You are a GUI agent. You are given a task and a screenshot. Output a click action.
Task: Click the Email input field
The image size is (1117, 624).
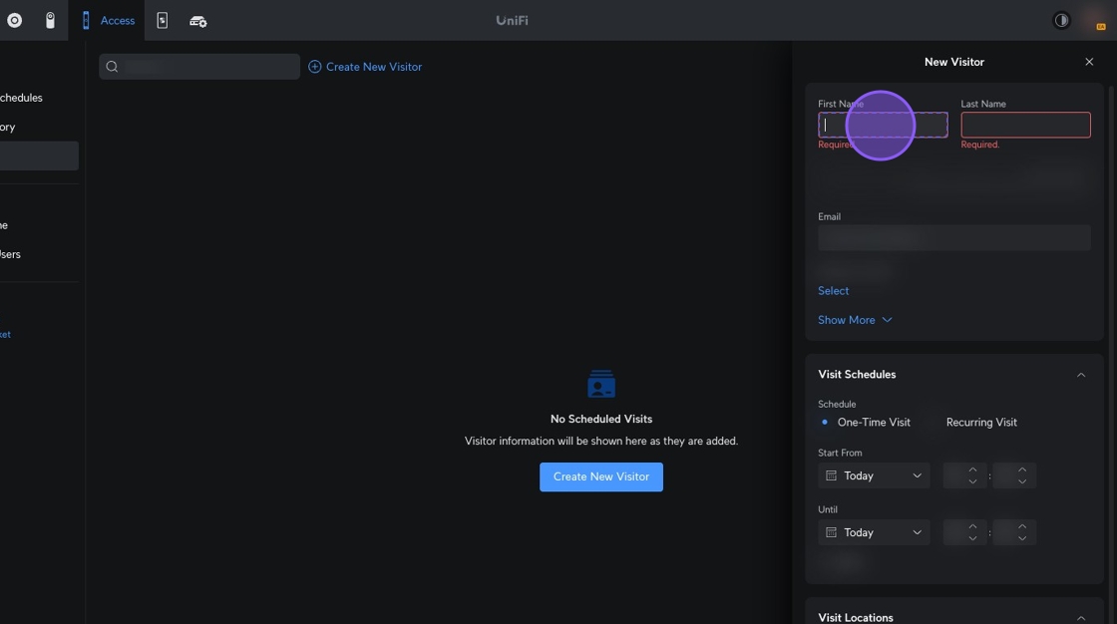pos(953,237)
